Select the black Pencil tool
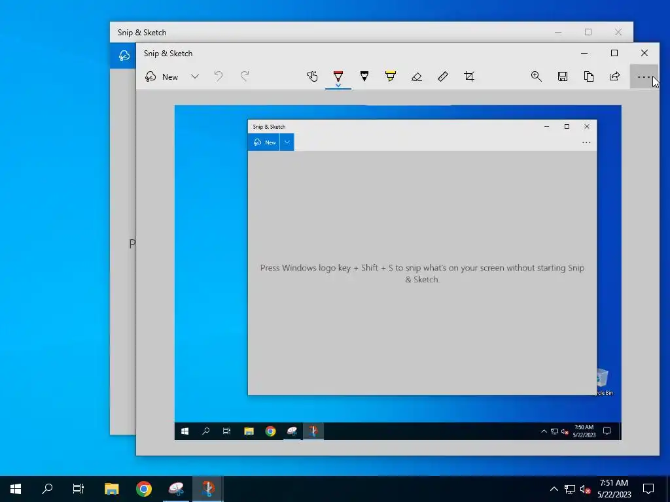This screenshot has height=502, width=670. (x=364, y=77)
